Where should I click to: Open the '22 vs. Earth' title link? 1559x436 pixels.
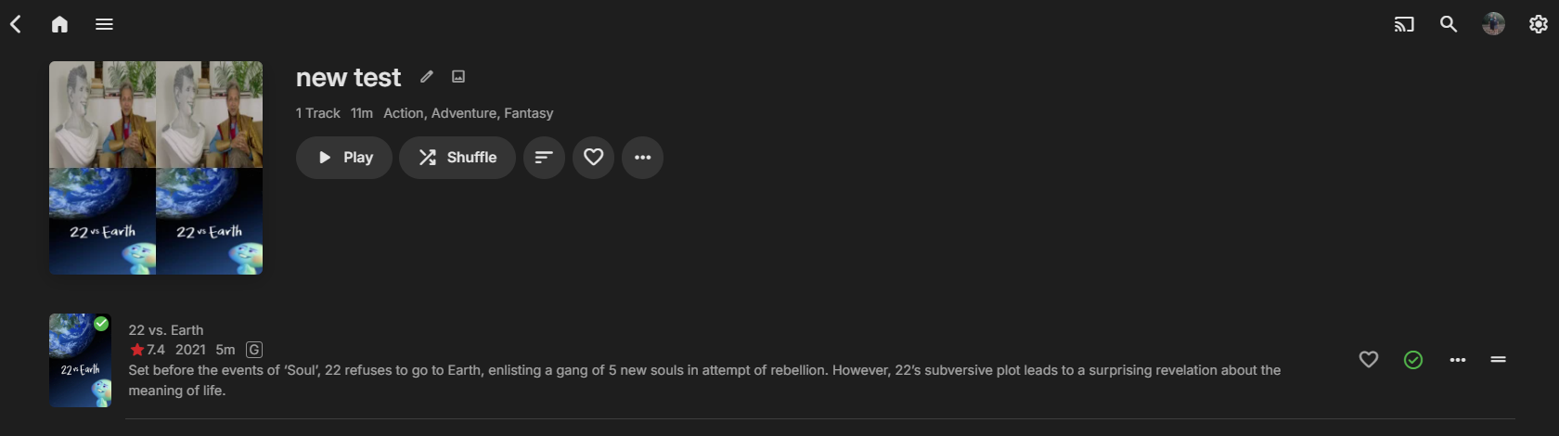166,330
